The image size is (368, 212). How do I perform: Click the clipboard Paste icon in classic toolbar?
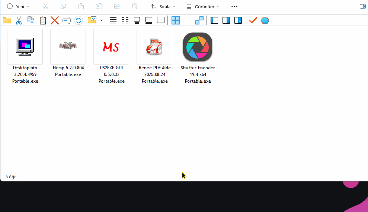(43, 20)
